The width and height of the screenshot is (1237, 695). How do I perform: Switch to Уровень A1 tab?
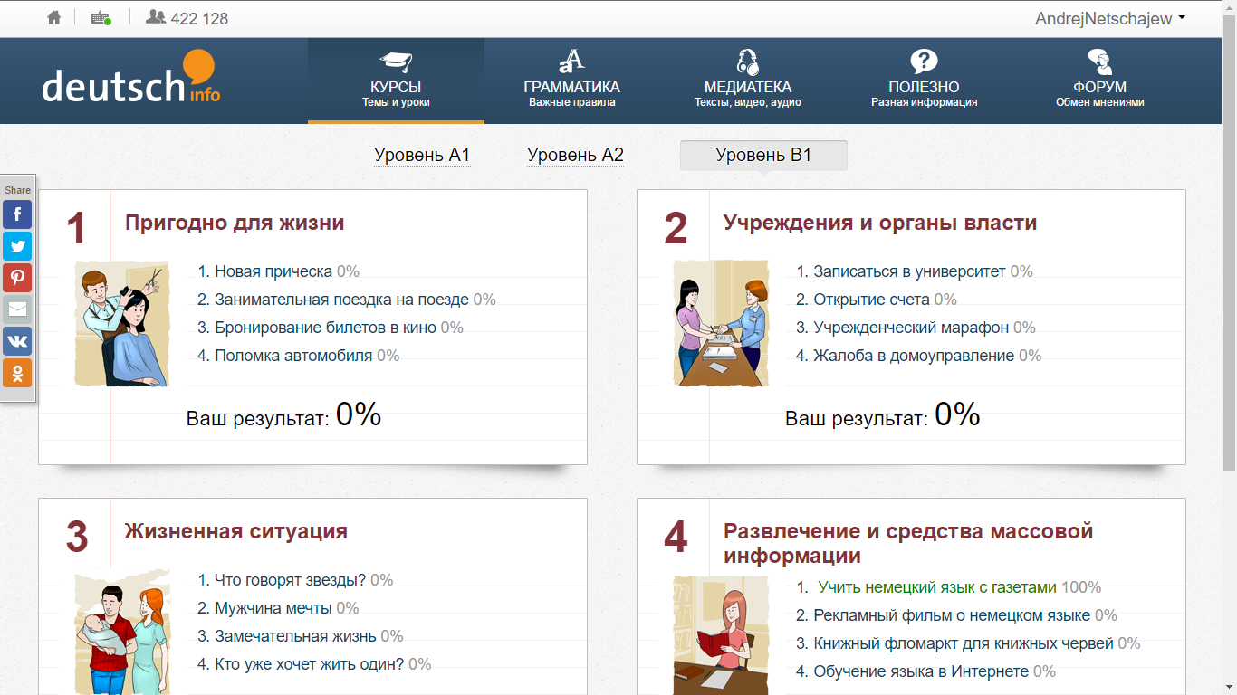[x=422, y=155]
